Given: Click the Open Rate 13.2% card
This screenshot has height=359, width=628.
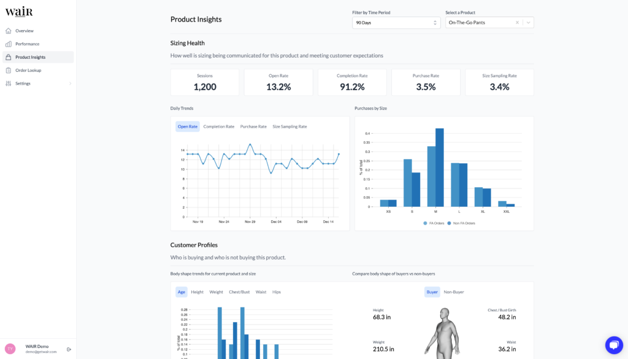Looking at the screenshot, I should tap(278, 82).
